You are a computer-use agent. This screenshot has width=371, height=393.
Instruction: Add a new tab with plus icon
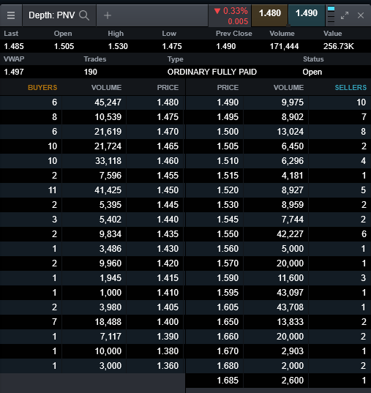108,15
